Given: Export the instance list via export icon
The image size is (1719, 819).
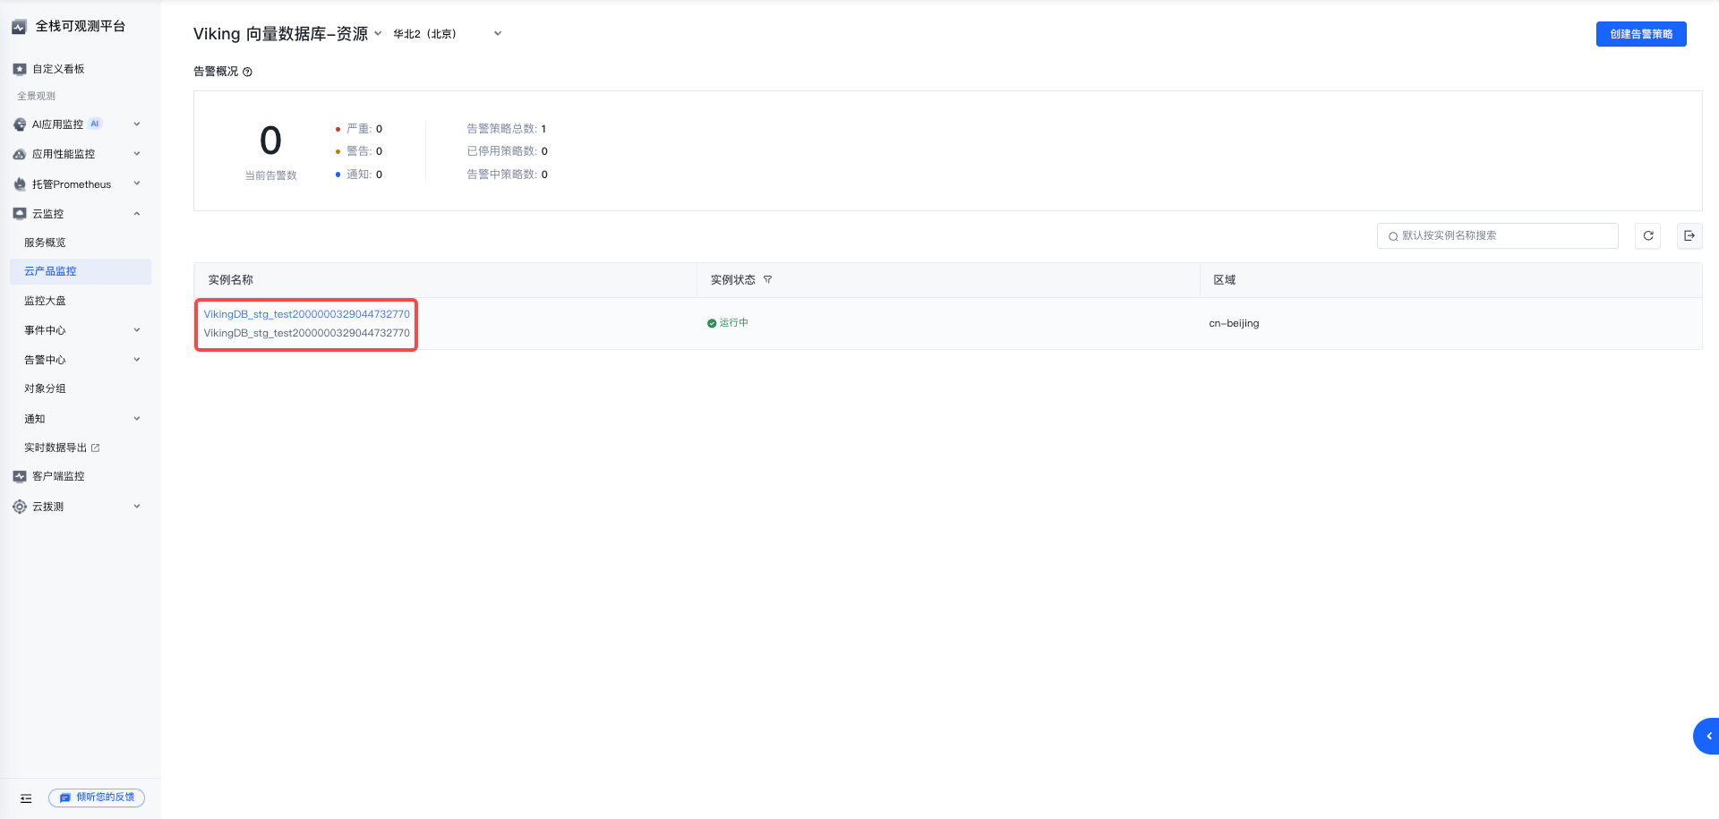Looking at the screenshot, I should click(1689, 235).
